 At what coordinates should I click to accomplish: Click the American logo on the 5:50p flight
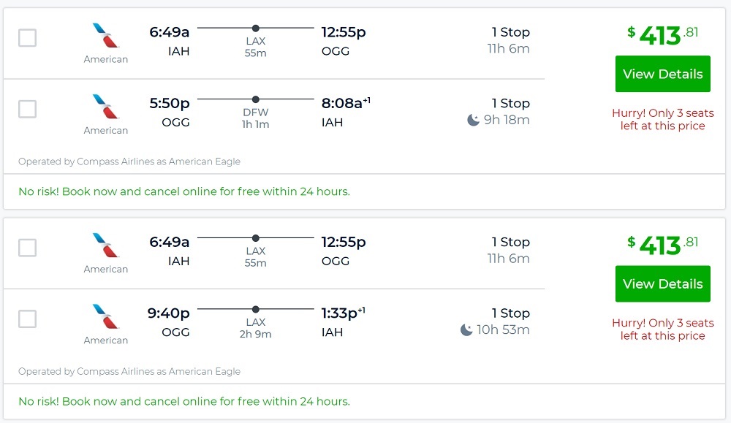[x=106, y=107]
